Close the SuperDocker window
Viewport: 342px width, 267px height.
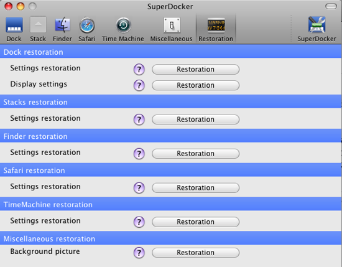pos(9,6)
